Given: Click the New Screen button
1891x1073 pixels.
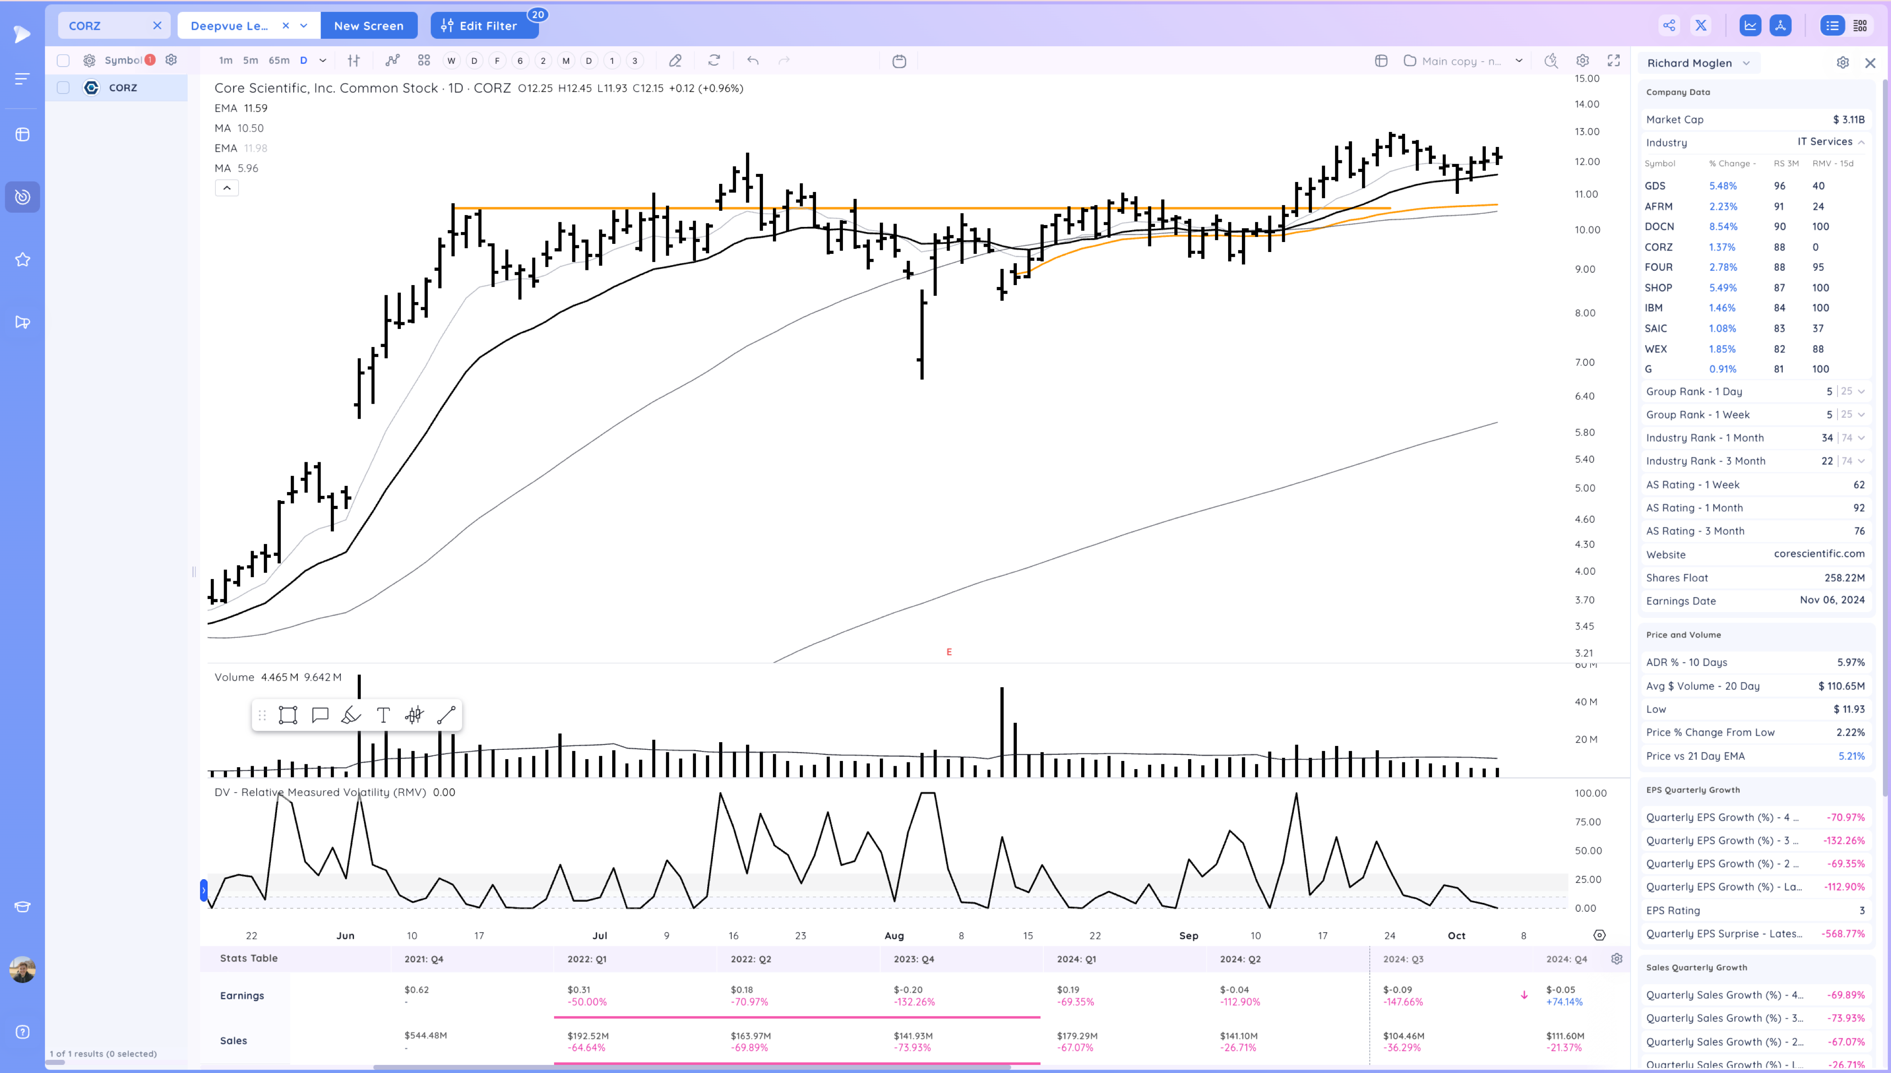Looking at the screenshot, I should click(x=369, y=25).
